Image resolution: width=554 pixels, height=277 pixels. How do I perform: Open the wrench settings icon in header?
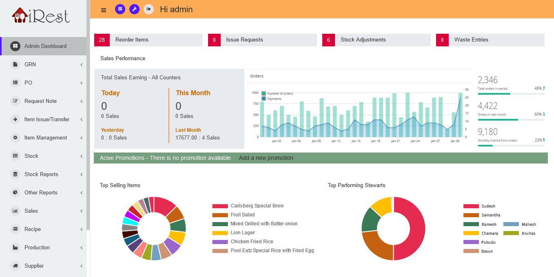pyautogui.click(x=134, y=9)
